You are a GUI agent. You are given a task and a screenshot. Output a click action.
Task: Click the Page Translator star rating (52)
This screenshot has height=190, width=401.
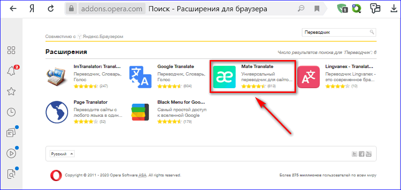pos(86,122)
